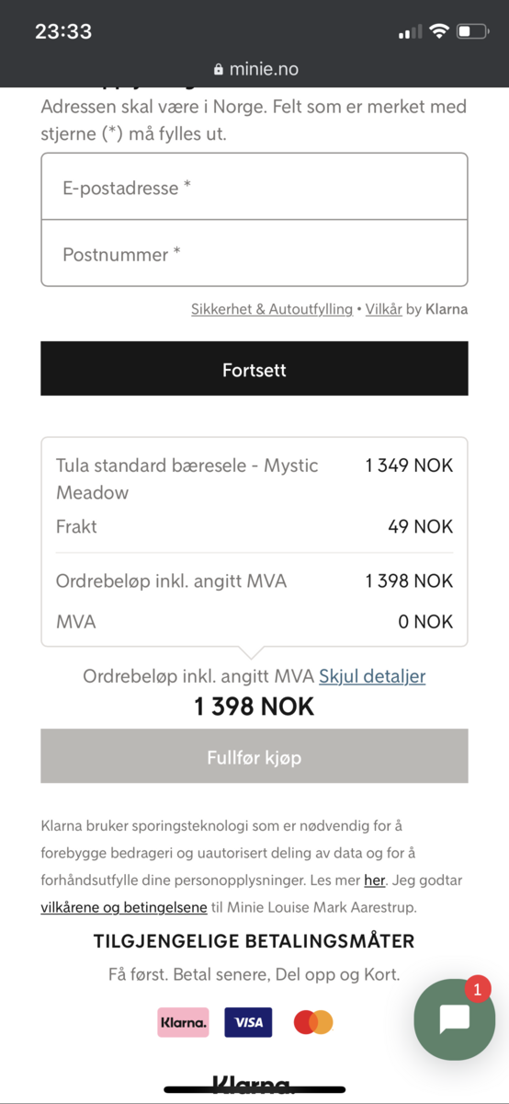509x1104 pixels.
Task: Tap the padlock icon beside minie.no
Action: pyautogui.click(x=218, y=69)
